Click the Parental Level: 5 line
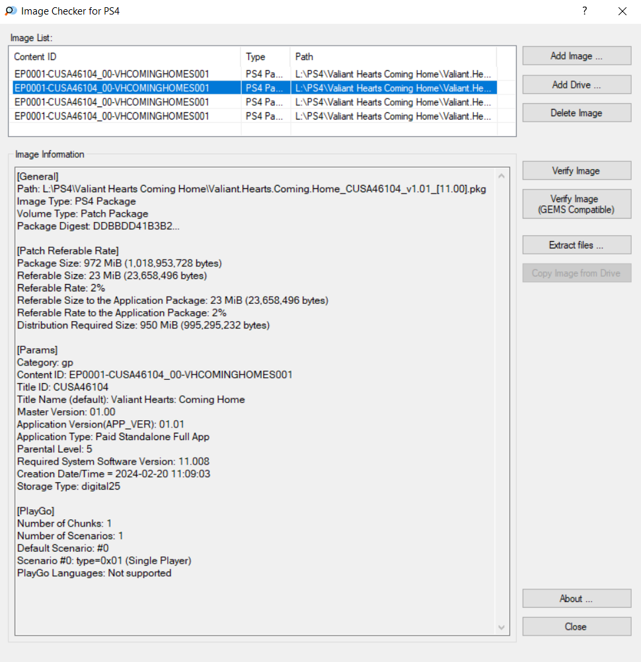 coord(55,449)
